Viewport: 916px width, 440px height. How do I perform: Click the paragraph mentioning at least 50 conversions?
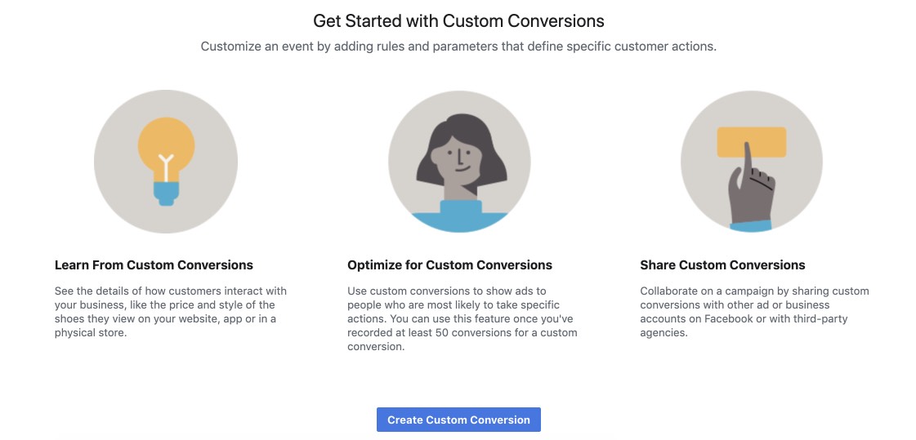click(x=462, y=318)
